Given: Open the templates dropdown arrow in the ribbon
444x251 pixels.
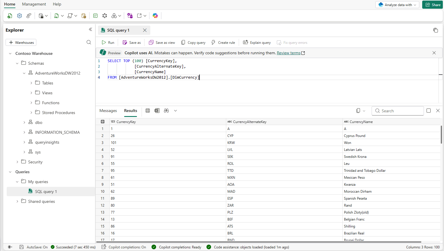Looking at the screenshot, I should (x=76, y=16).
